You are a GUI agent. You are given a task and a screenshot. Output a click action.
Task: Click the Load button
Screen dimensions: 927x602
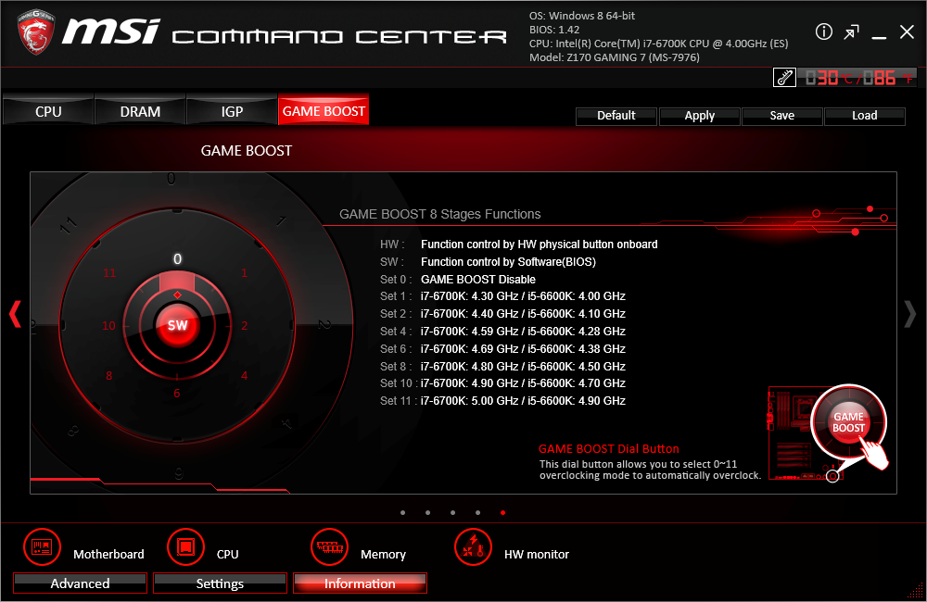(864, 116)
